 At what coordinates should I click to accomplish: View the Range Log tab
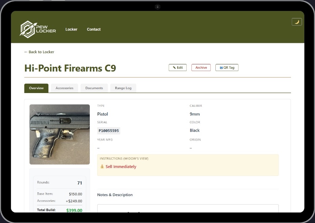pyautogui.click(x=123, y=88)
